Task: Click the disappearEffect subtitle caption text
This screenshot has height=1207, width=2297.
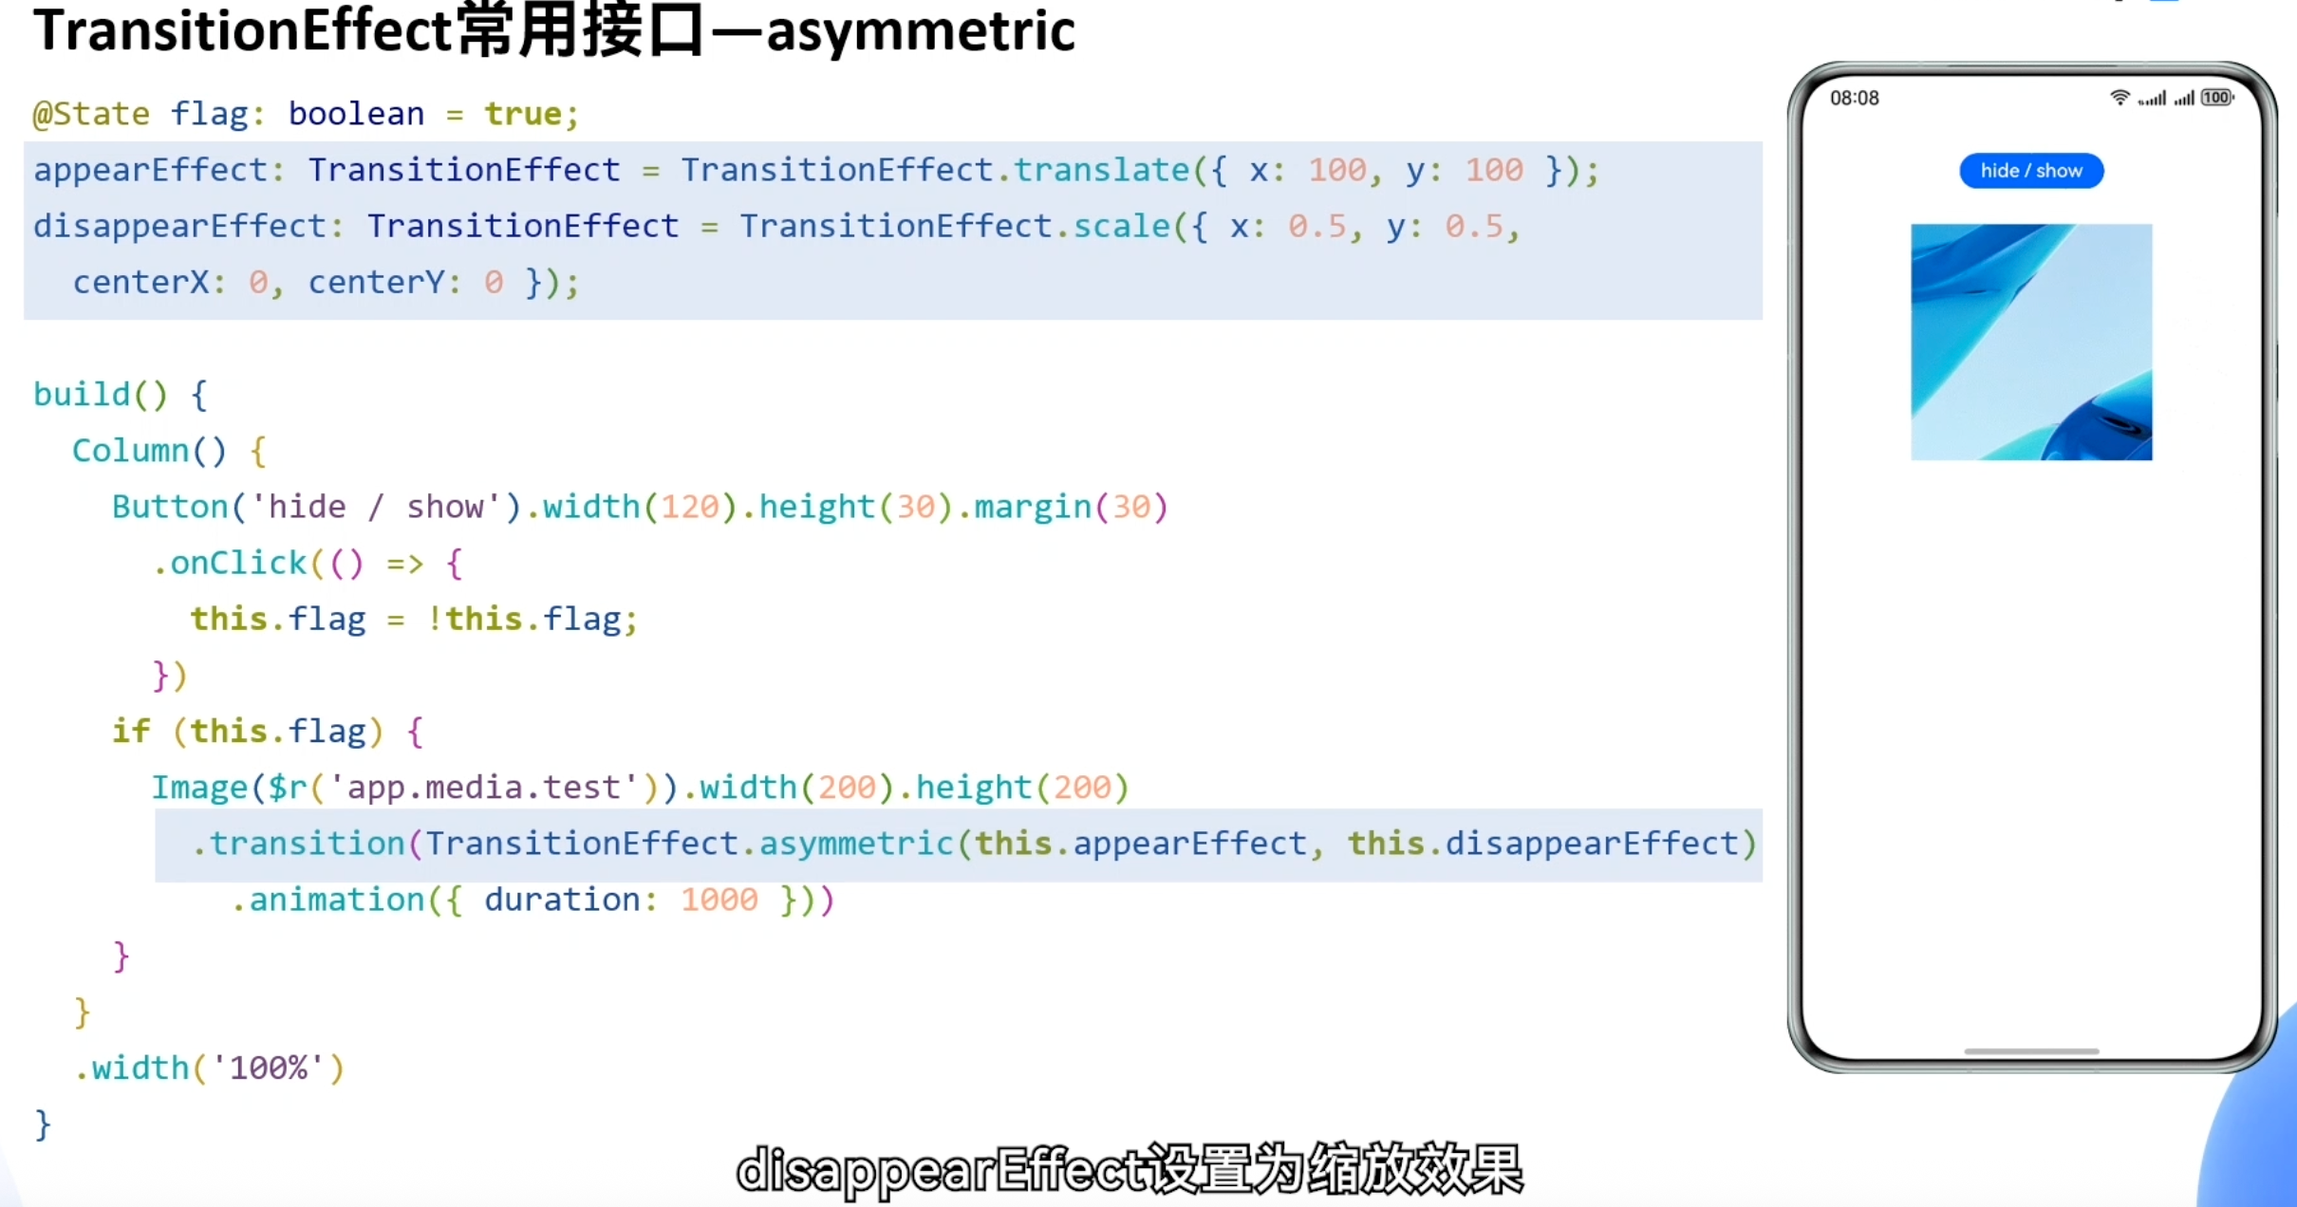Action: click(1130, 1170)
